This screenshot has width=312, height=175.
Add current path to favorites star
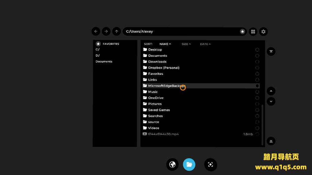click(242, 31)
